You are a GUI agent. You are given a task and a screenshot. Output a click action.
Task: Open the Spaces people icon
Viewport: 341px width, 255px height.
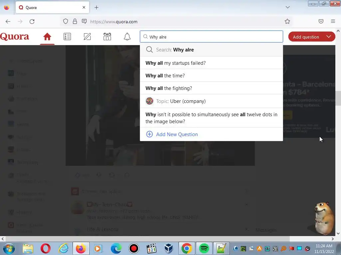[107, 37]
